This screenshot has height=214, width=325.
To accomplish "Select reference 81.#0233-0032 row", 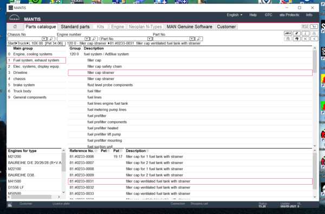I will pos(190,187).
